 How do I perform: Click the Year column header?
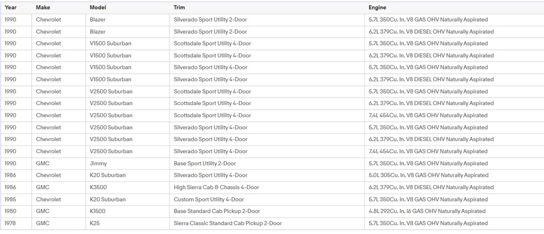click(11, 8)
